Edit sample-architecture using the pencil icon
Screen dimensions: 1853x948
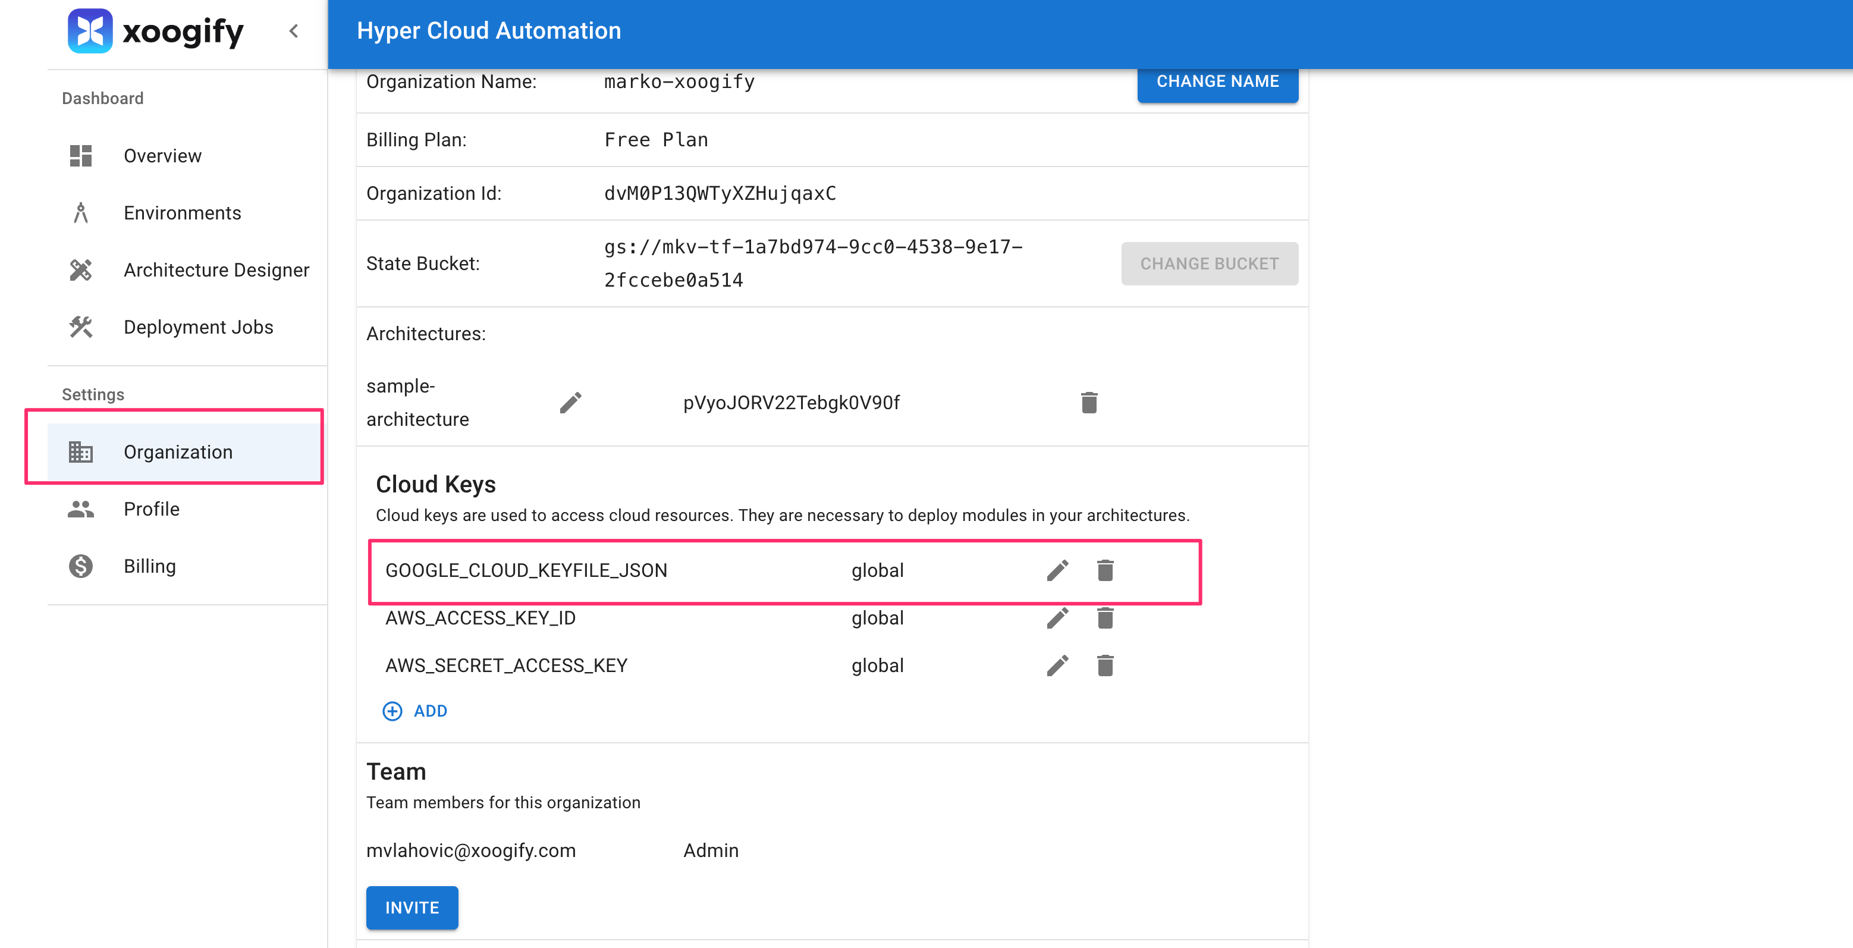(x=570, y=403)
